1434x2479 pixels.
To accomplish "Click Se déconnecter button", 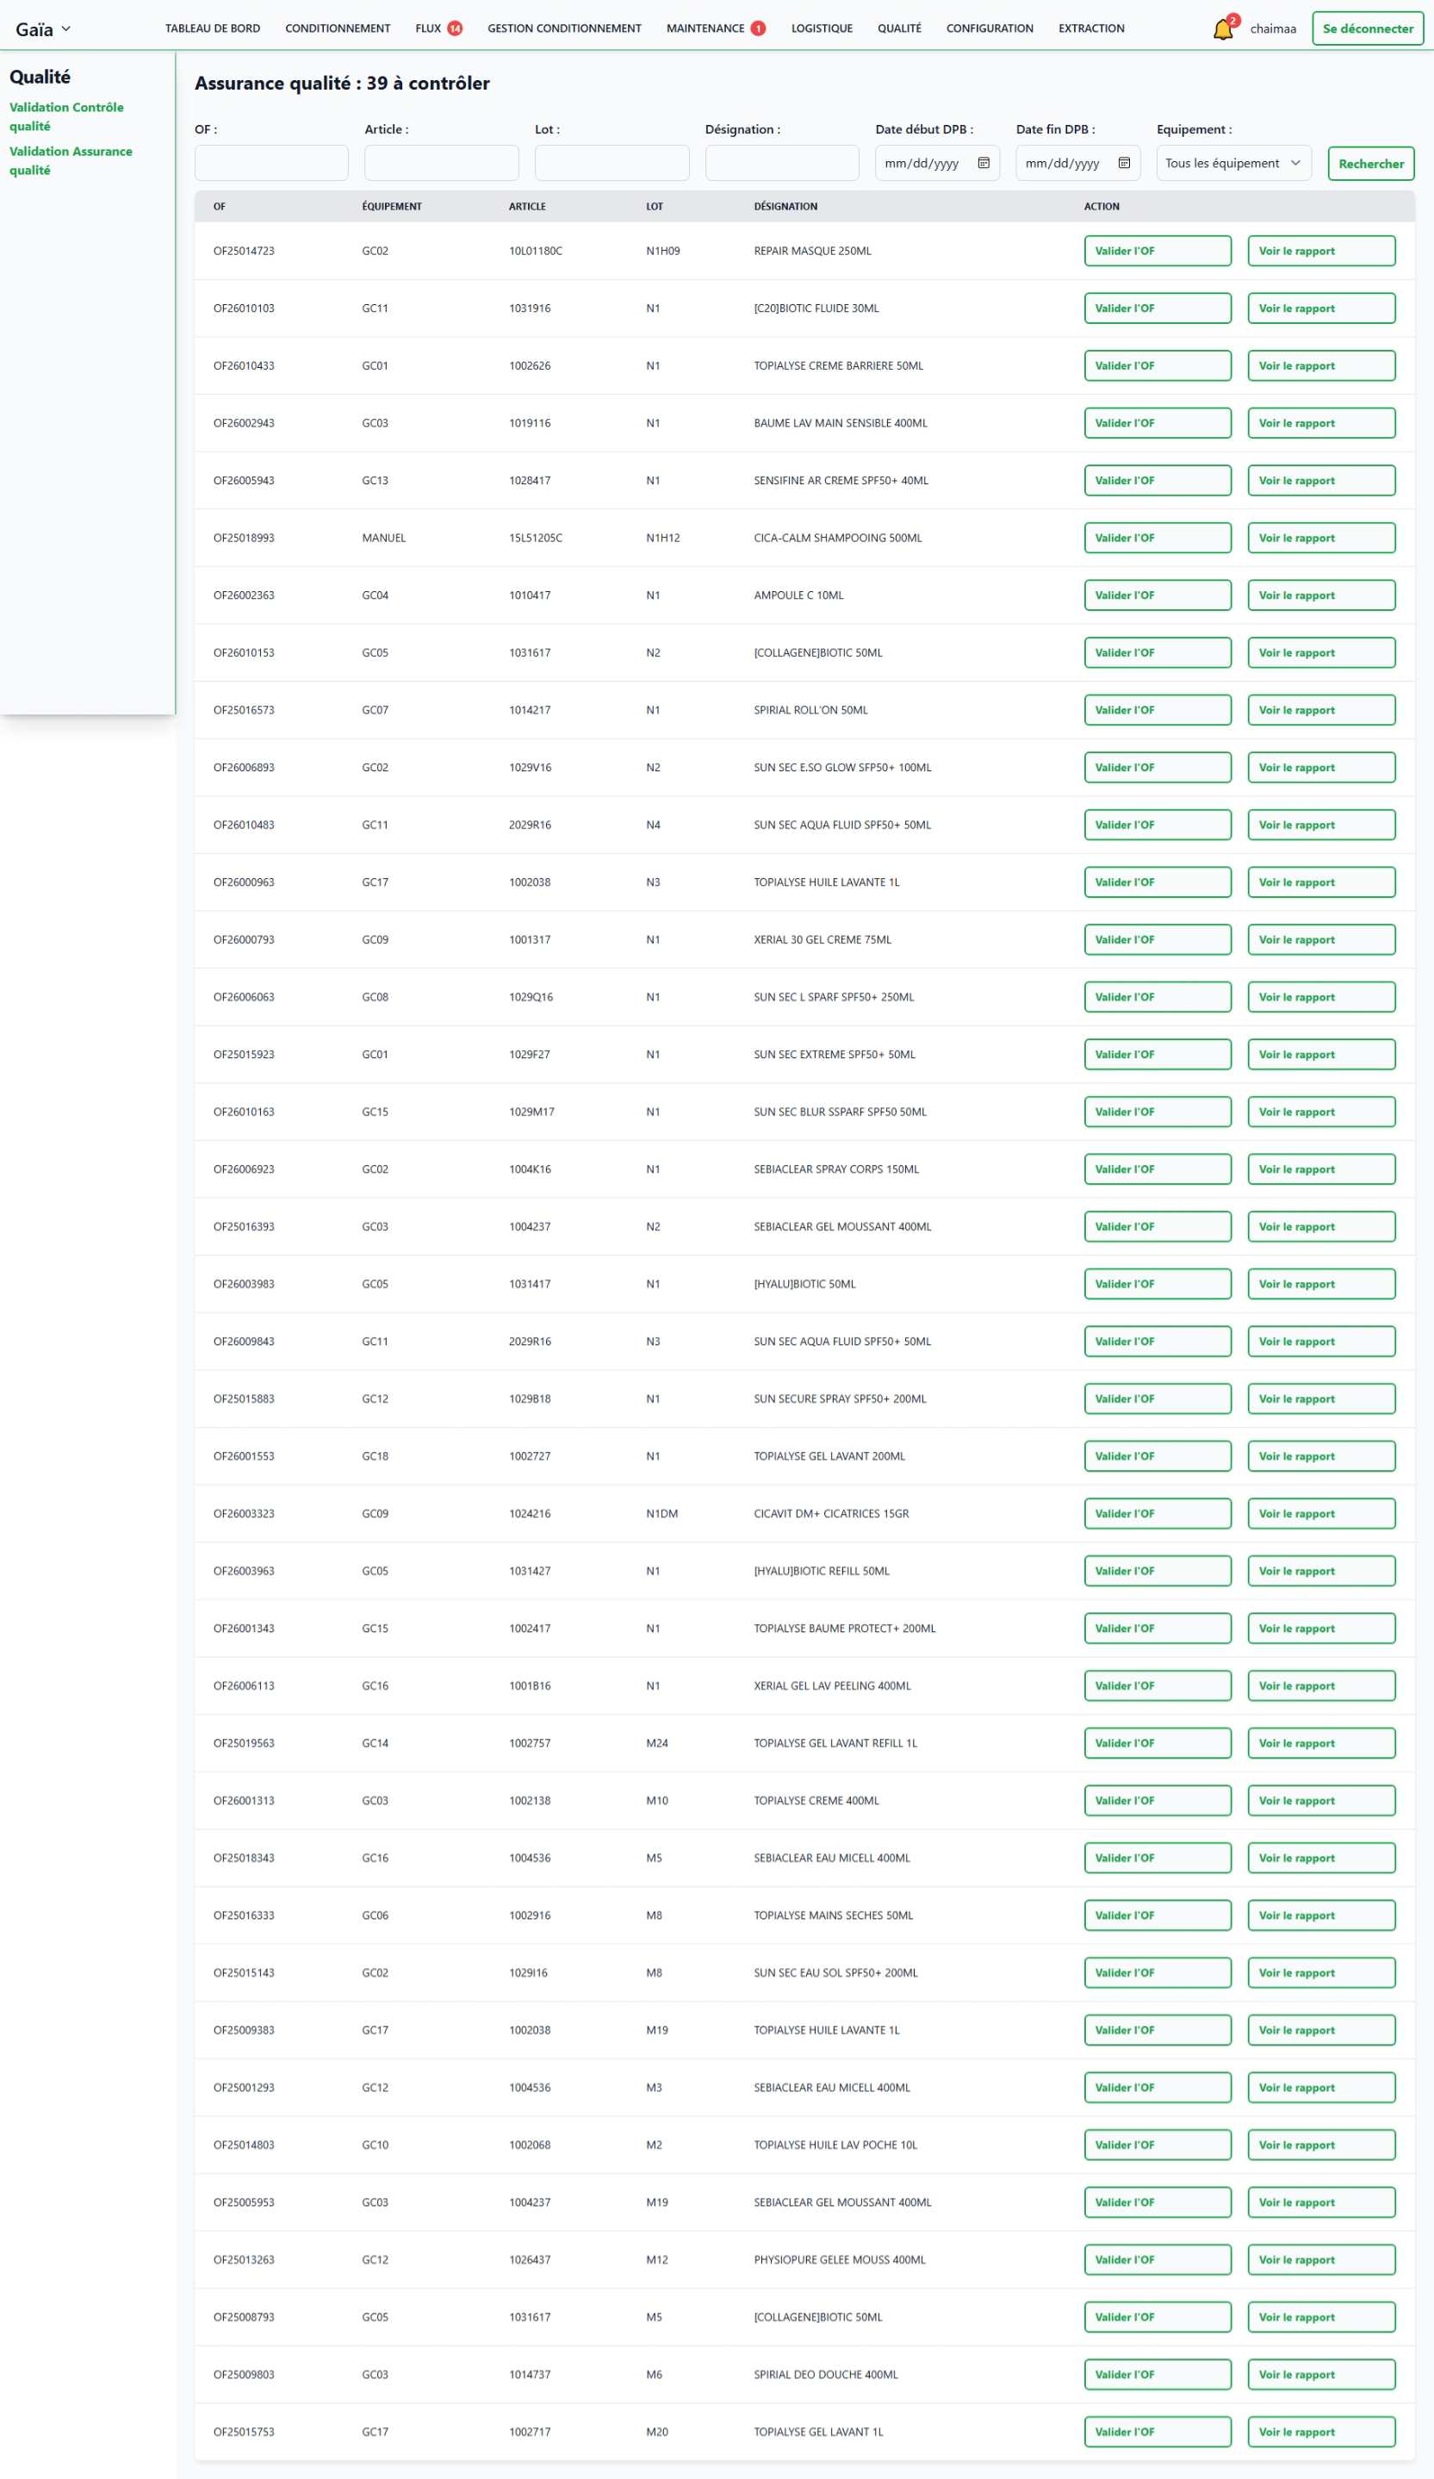I will click(x=1367, y=28).
